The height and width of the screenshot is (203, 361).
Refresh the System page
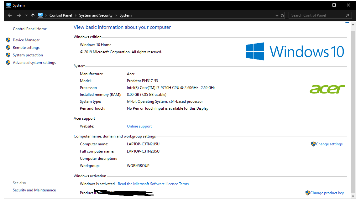282,15
